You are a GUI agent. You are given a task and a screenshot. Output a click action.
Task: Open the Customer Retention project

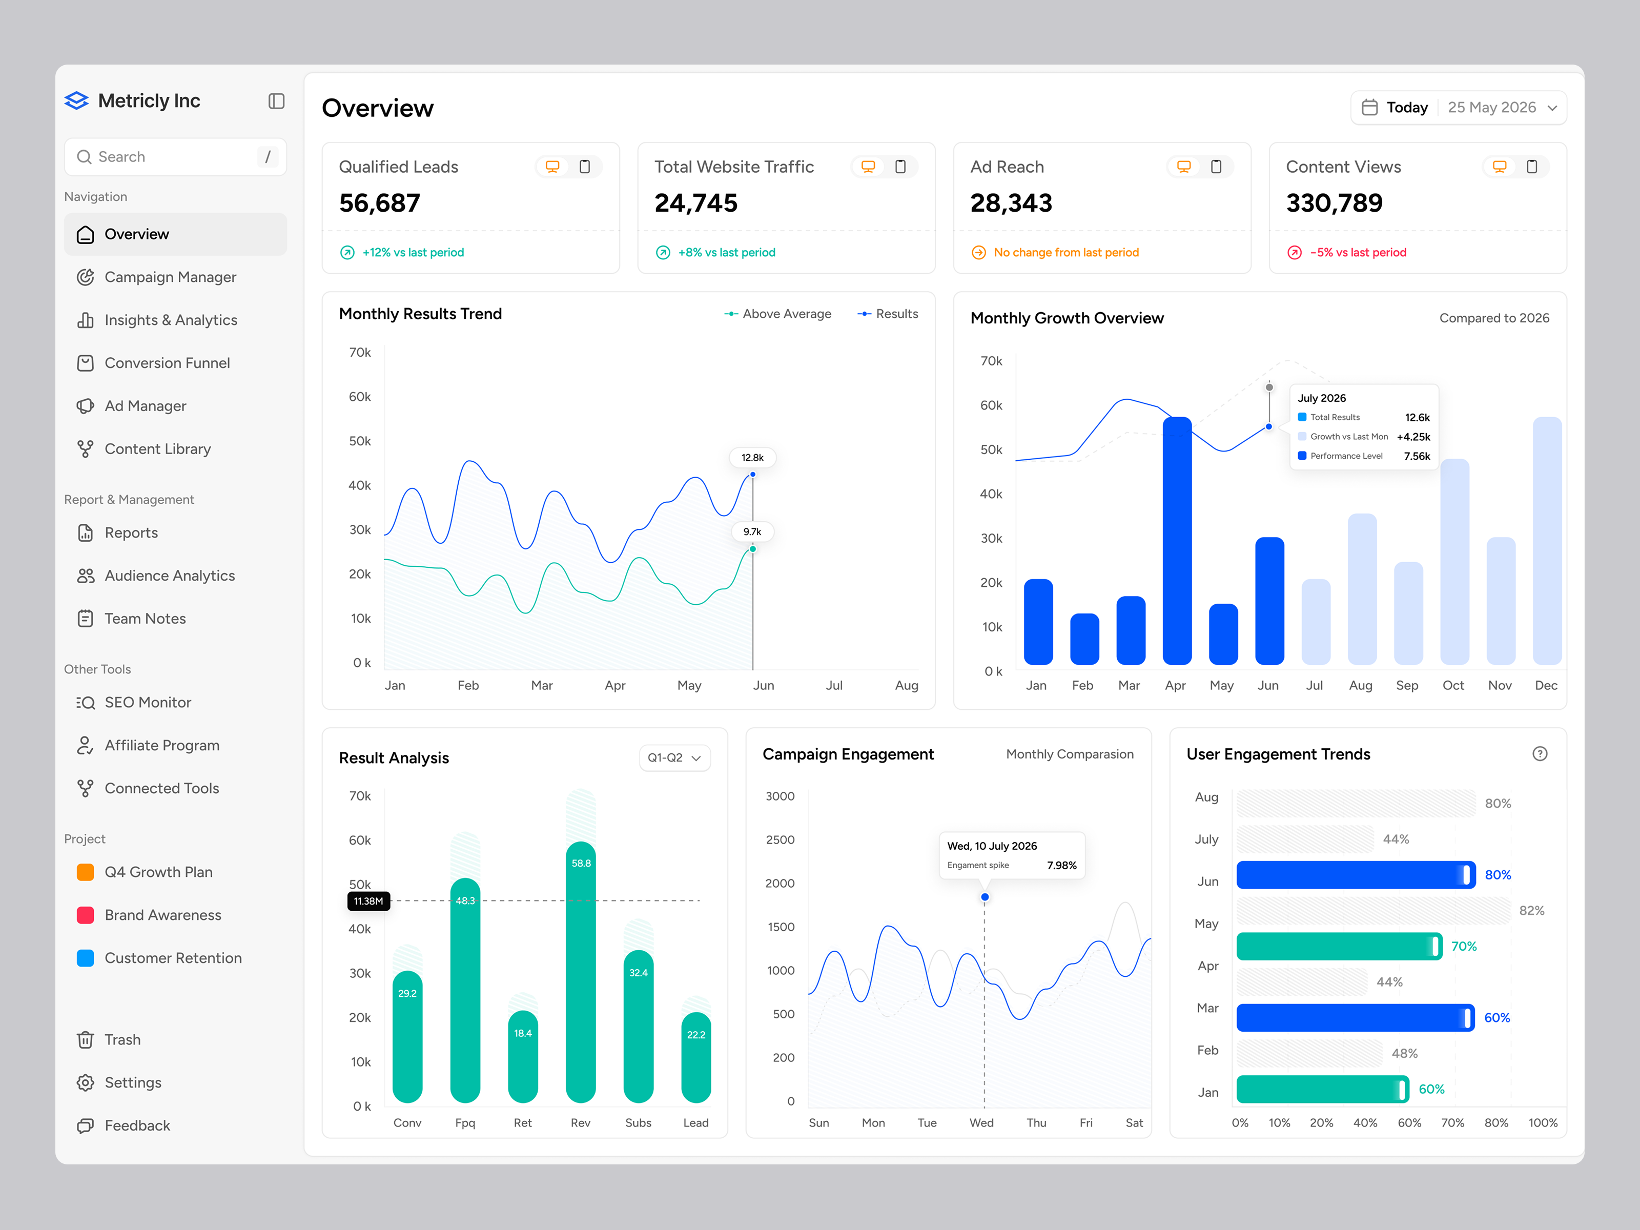click(x=175, y=959)
